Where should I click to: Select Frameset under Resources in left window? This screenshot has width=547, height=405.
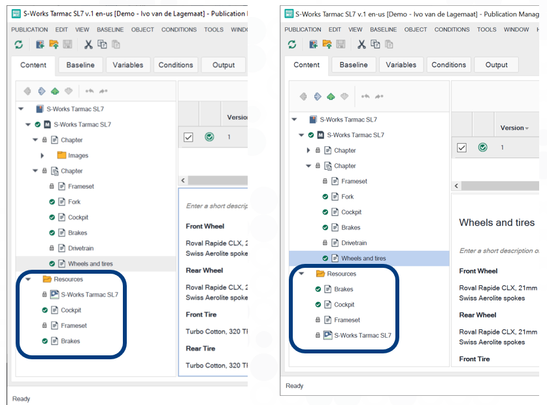(74, 325)
